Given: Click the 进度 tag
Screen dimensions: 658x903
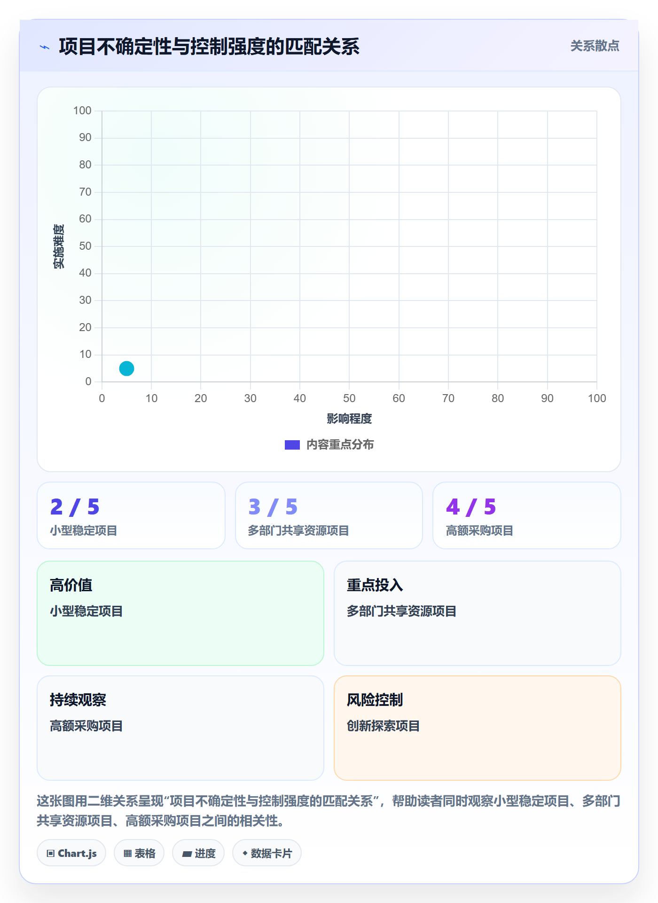Looking at the screenshot, I should pos(198,853).
